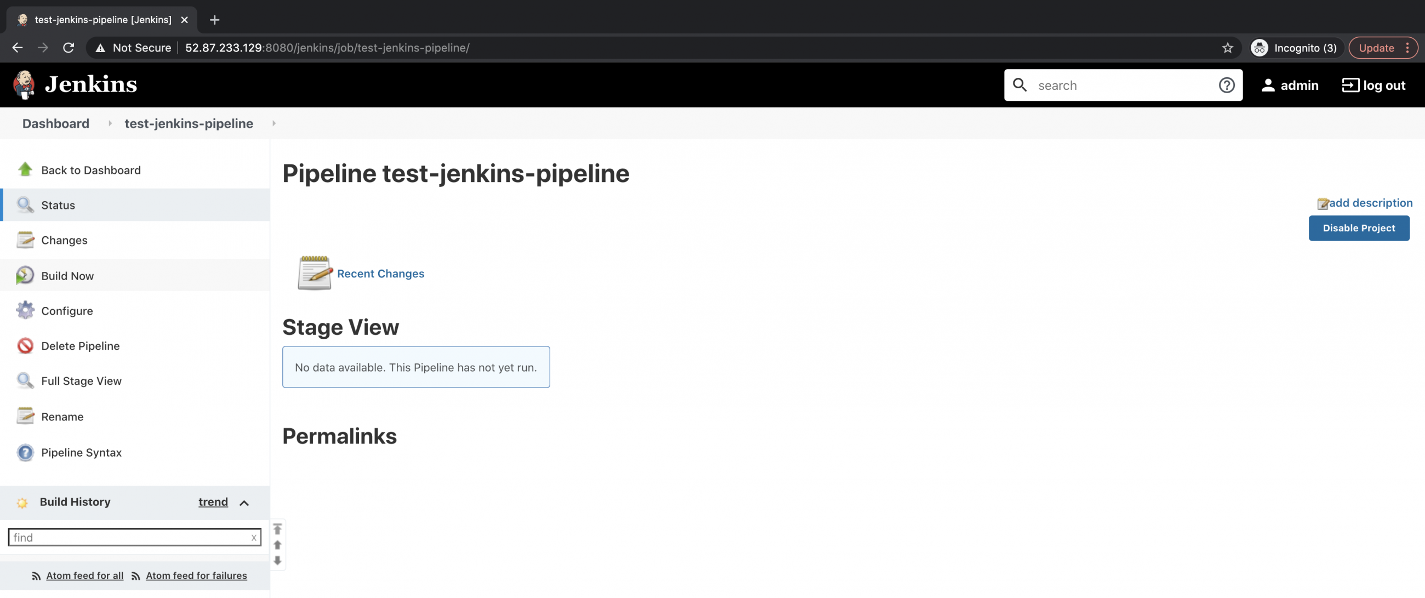Viewport: 1425px width, 598px height.
Task: Open Full Stage View magnifier icon
Action: point(25,380)
